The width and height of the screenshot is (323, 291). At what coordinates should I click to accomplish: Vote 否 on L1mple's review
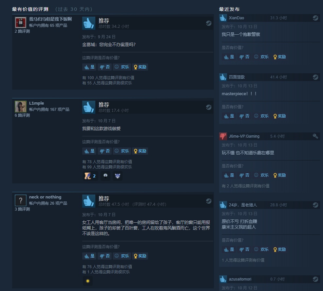[104, 151]
